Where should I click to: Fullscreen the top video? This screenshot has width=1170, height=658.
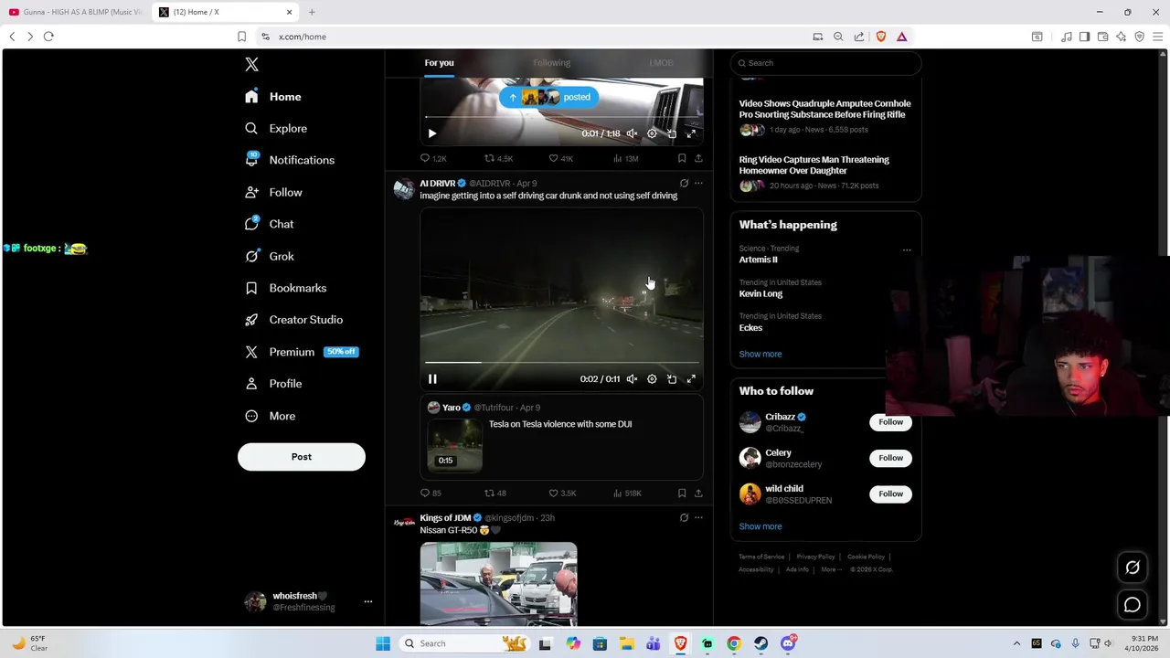(x=691, y=133)
